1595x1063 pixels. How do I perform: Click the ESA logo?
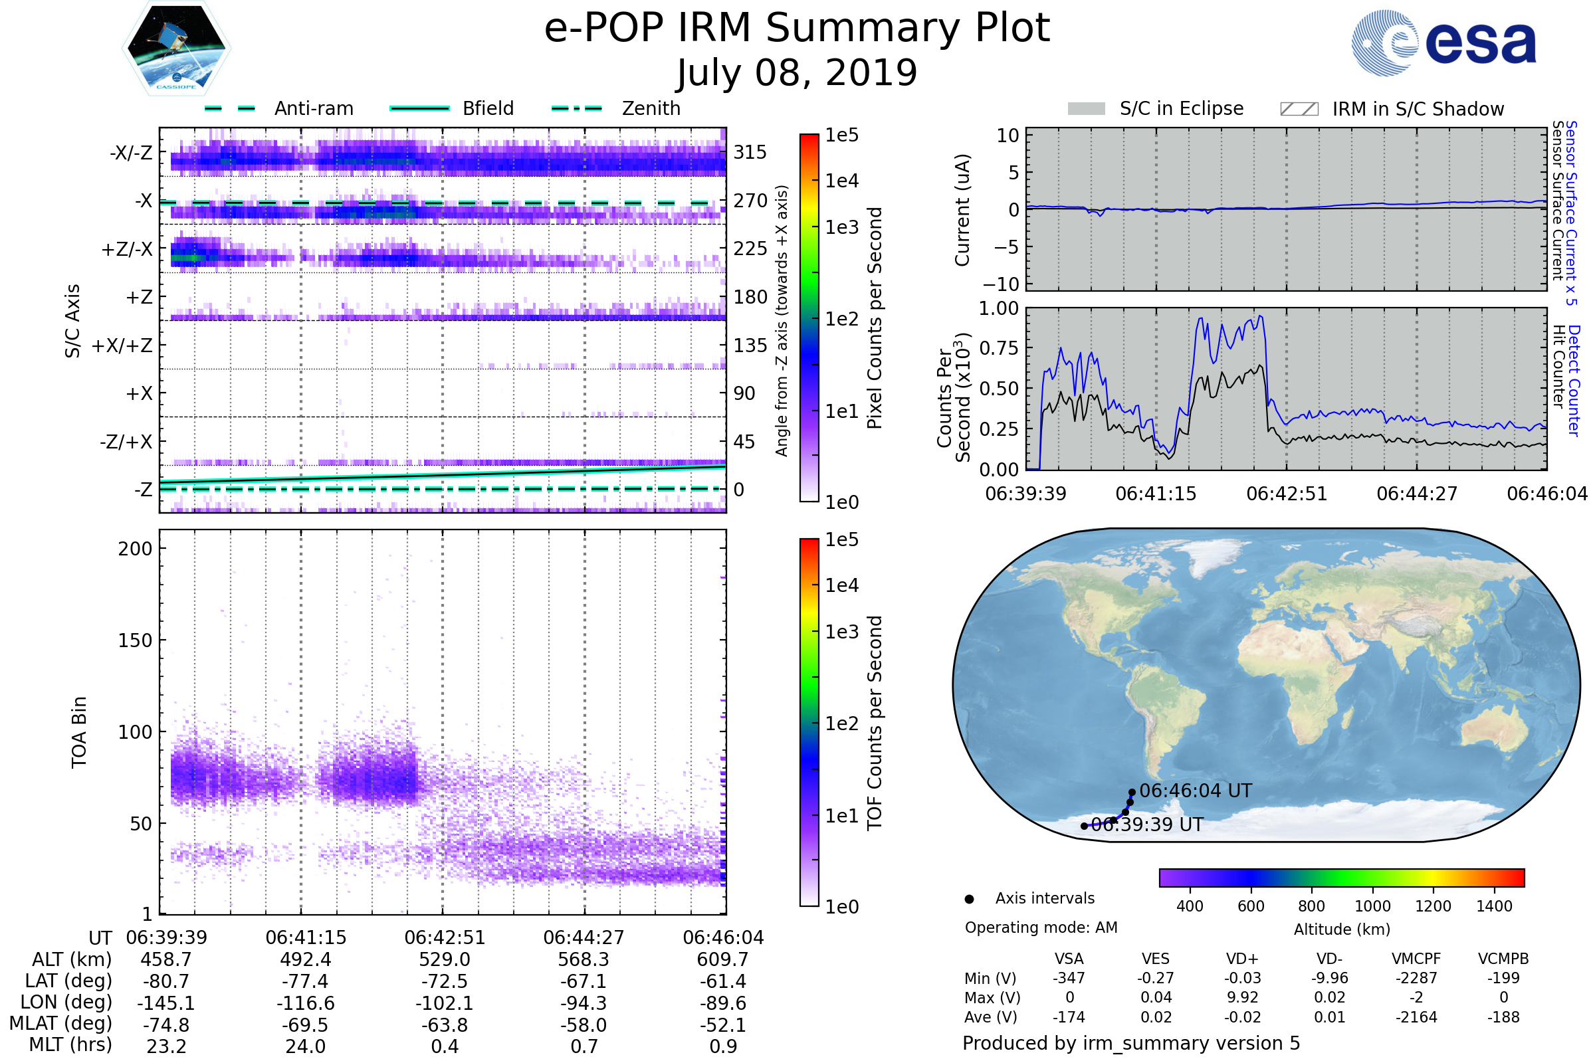click(x=1443, y=42)
